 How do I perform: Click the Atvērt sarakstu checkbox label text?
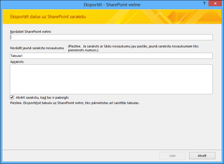pyautogui.click(x=42, y=98)
